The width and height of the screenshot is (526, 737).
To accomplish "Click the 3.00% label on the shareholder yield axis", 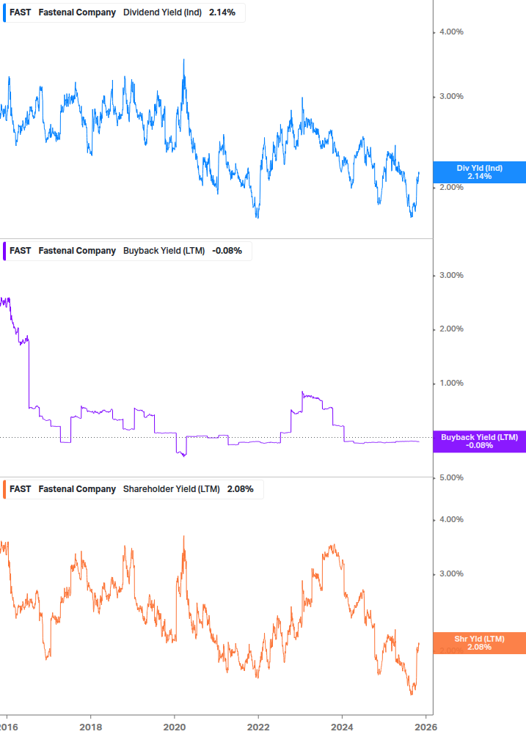I will [451, 574].
